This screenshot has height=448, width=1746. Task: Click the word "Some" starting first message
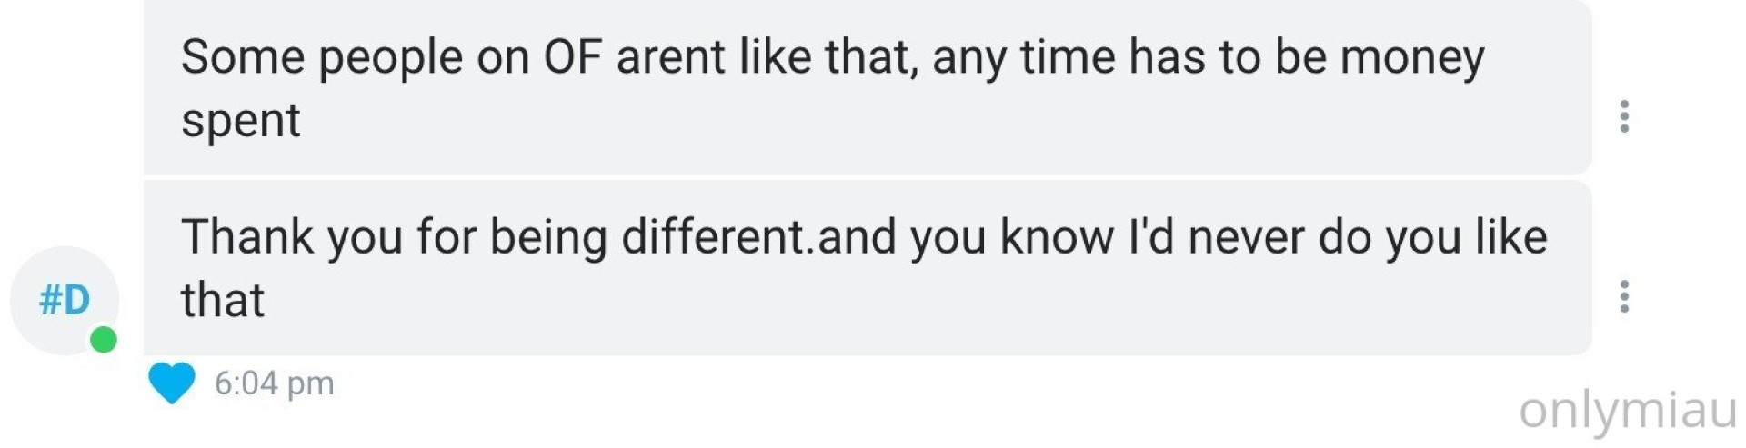pyautogui.click(x=243, y=57)
